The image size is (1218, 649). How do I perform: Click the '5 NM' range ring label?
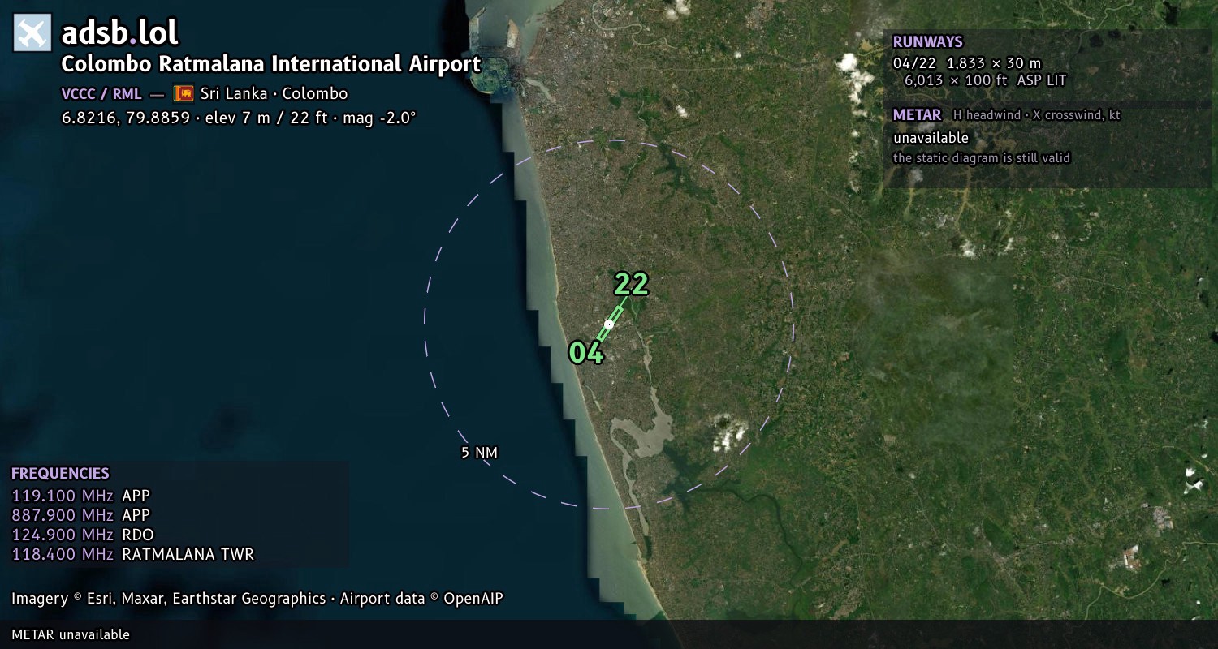(x=479, y=452)
